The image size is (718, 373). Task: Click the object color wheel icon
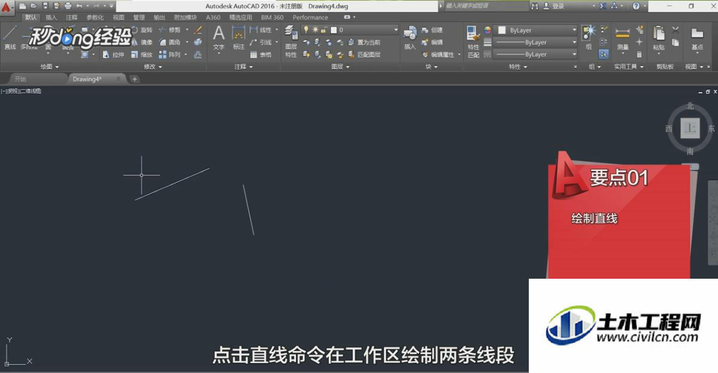tap(487, 30)
